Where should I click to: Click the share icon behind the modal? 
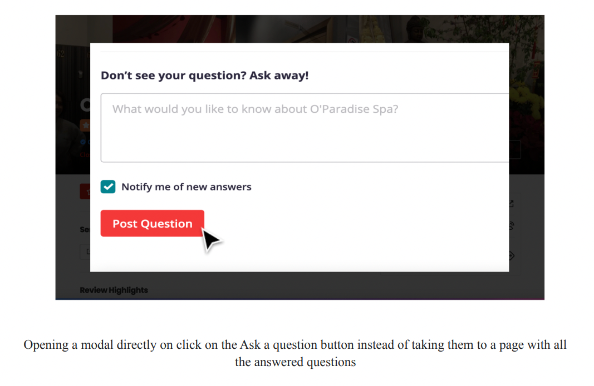tap(512, 204)
